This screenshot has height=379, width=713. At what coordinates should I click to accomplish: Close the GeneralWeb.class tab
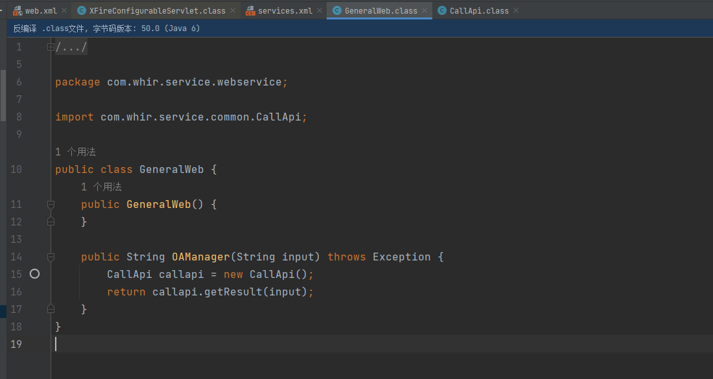[425, 11]
